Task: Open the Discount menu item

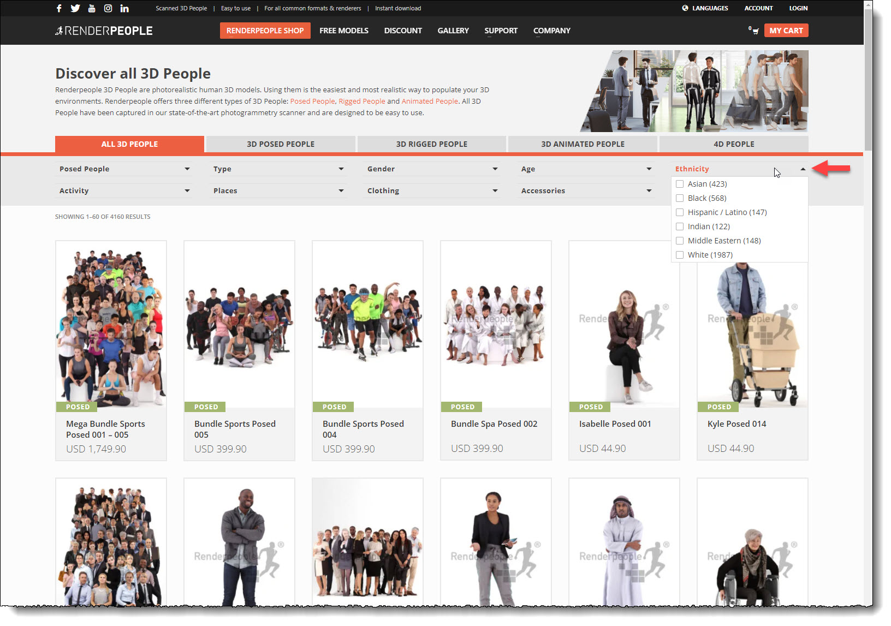Action: point(403,31)
